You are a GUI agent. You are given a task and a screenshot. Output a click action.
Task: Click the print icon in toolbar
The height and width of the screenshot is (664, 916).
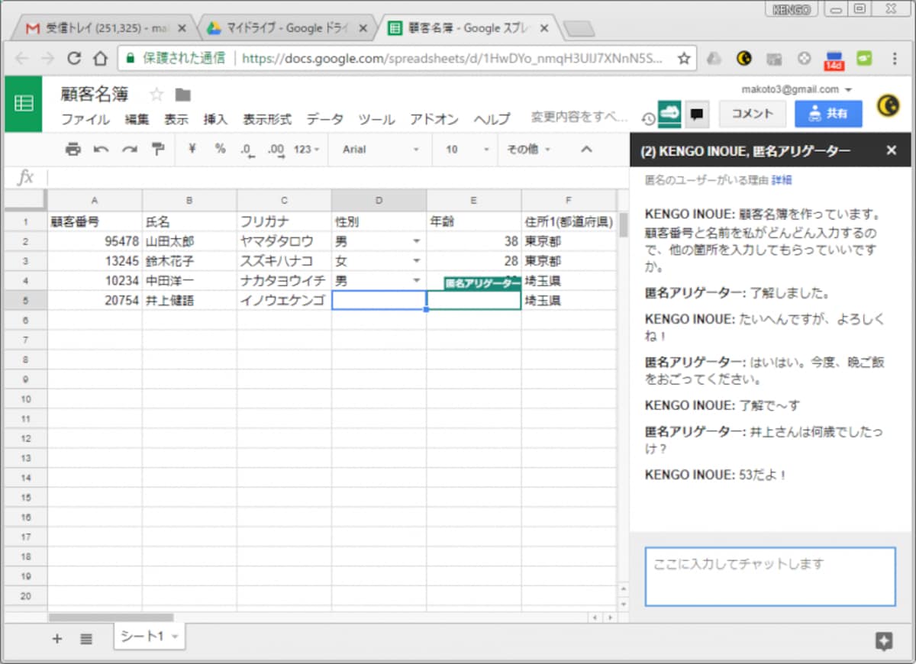click(x=73, y=150)
